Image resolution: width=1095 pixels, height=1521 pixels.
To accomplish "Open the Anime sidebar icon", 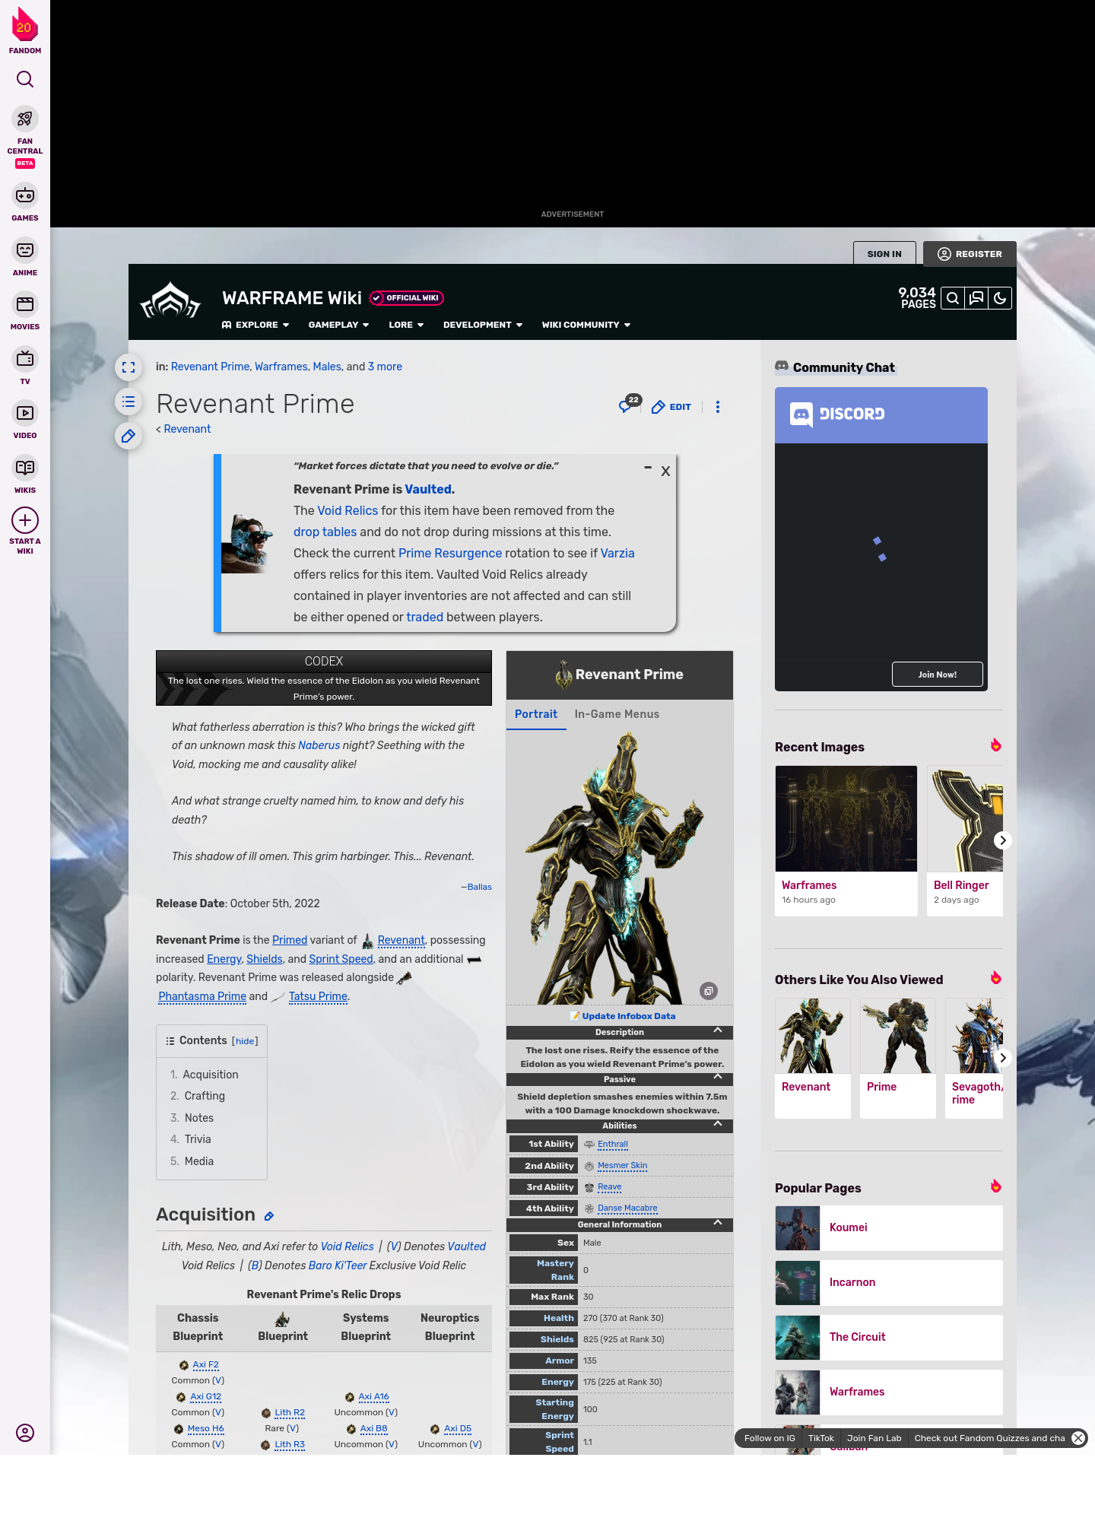I will pos(25,250).
